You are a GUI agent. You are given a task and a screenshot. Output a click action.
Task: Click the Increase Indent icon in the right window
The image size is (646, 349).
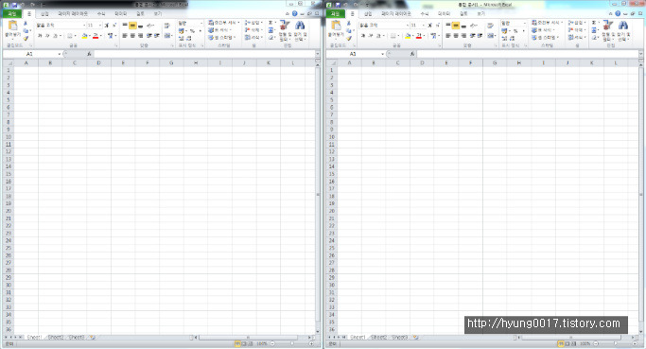pos(480,36)
